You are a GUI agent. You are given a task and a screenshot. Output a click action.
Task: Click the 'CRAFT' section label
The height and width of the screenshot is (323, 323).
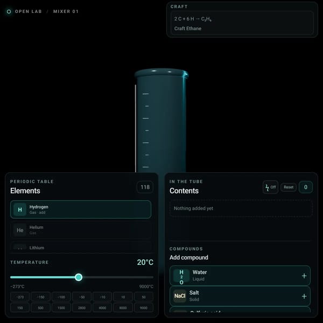[x=179, y=6]
